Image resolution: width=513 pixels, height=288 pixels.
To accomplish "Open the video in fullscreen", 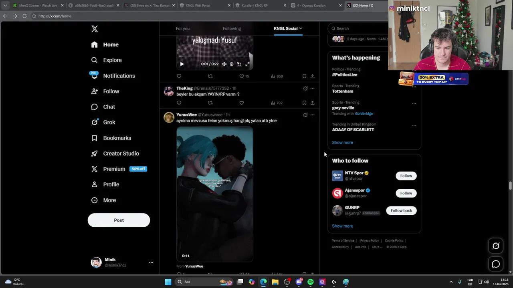I will [x=247, y=64].
